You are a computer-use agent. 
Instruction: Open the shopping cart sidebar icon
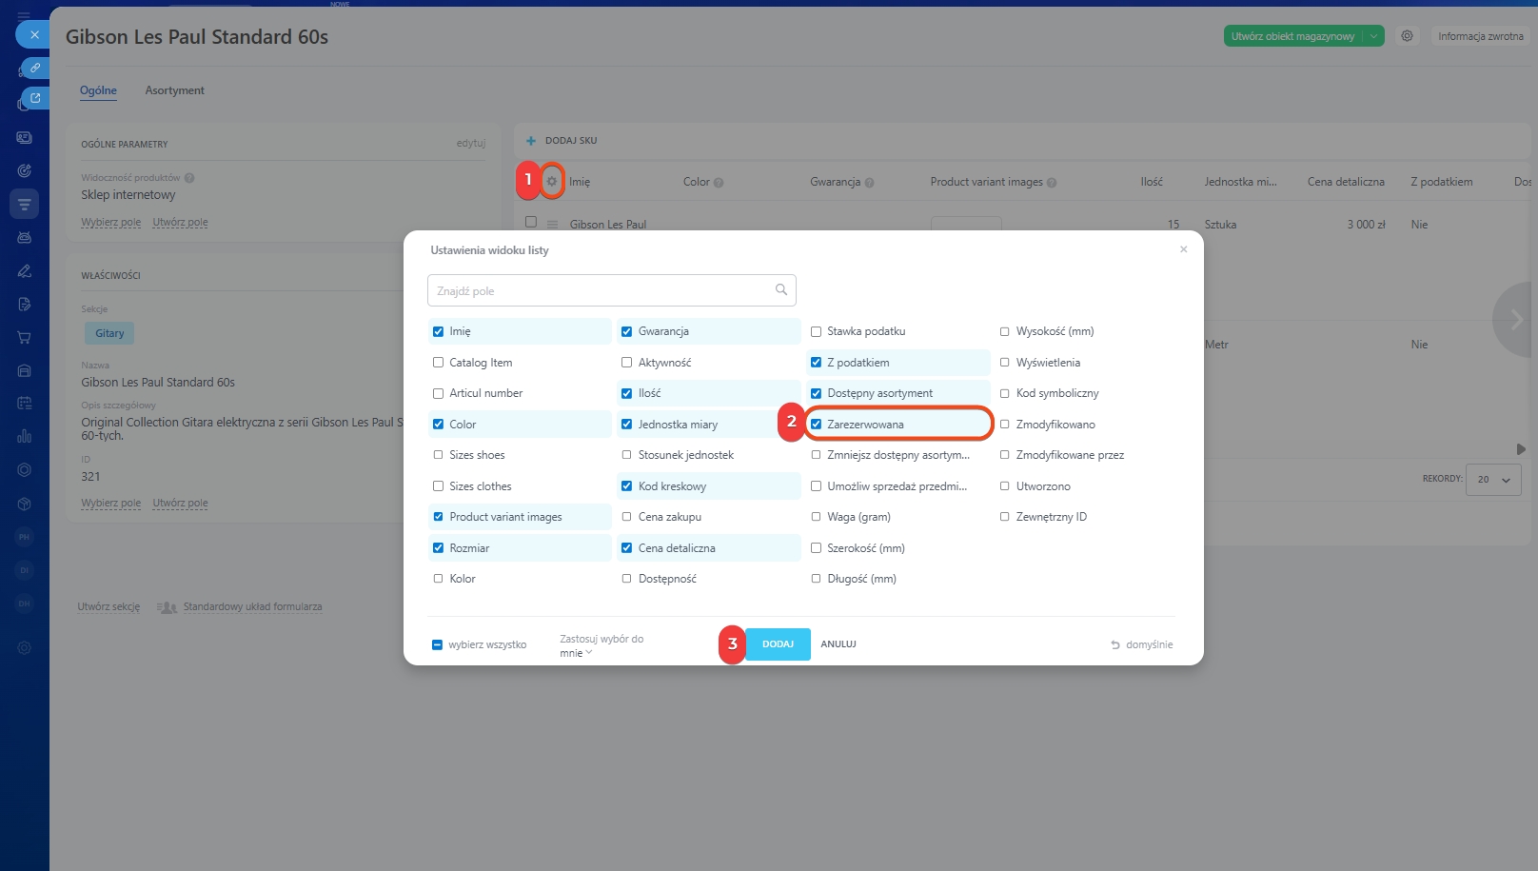(x=25, y=337)
